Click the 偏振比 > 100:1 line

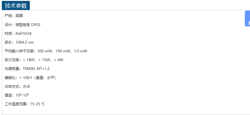pyautogui.click(x=30, y=78)
